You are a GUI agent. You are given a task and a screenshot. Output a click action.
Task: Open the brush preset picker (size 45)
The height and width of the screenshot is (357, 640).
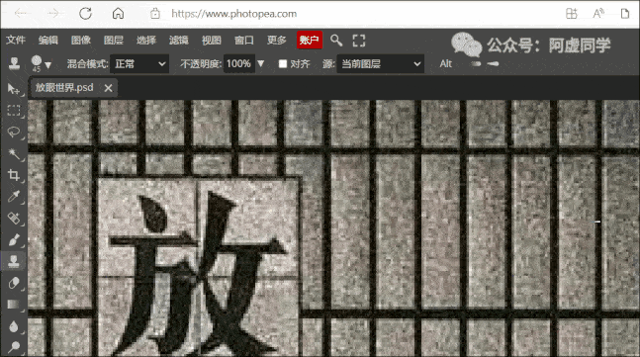41,63
